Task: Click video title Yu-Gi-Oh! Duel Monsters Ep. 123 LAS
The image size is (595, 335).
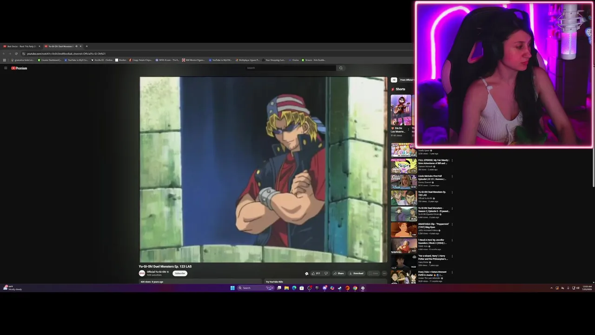Action: click(x=165, y=267)
